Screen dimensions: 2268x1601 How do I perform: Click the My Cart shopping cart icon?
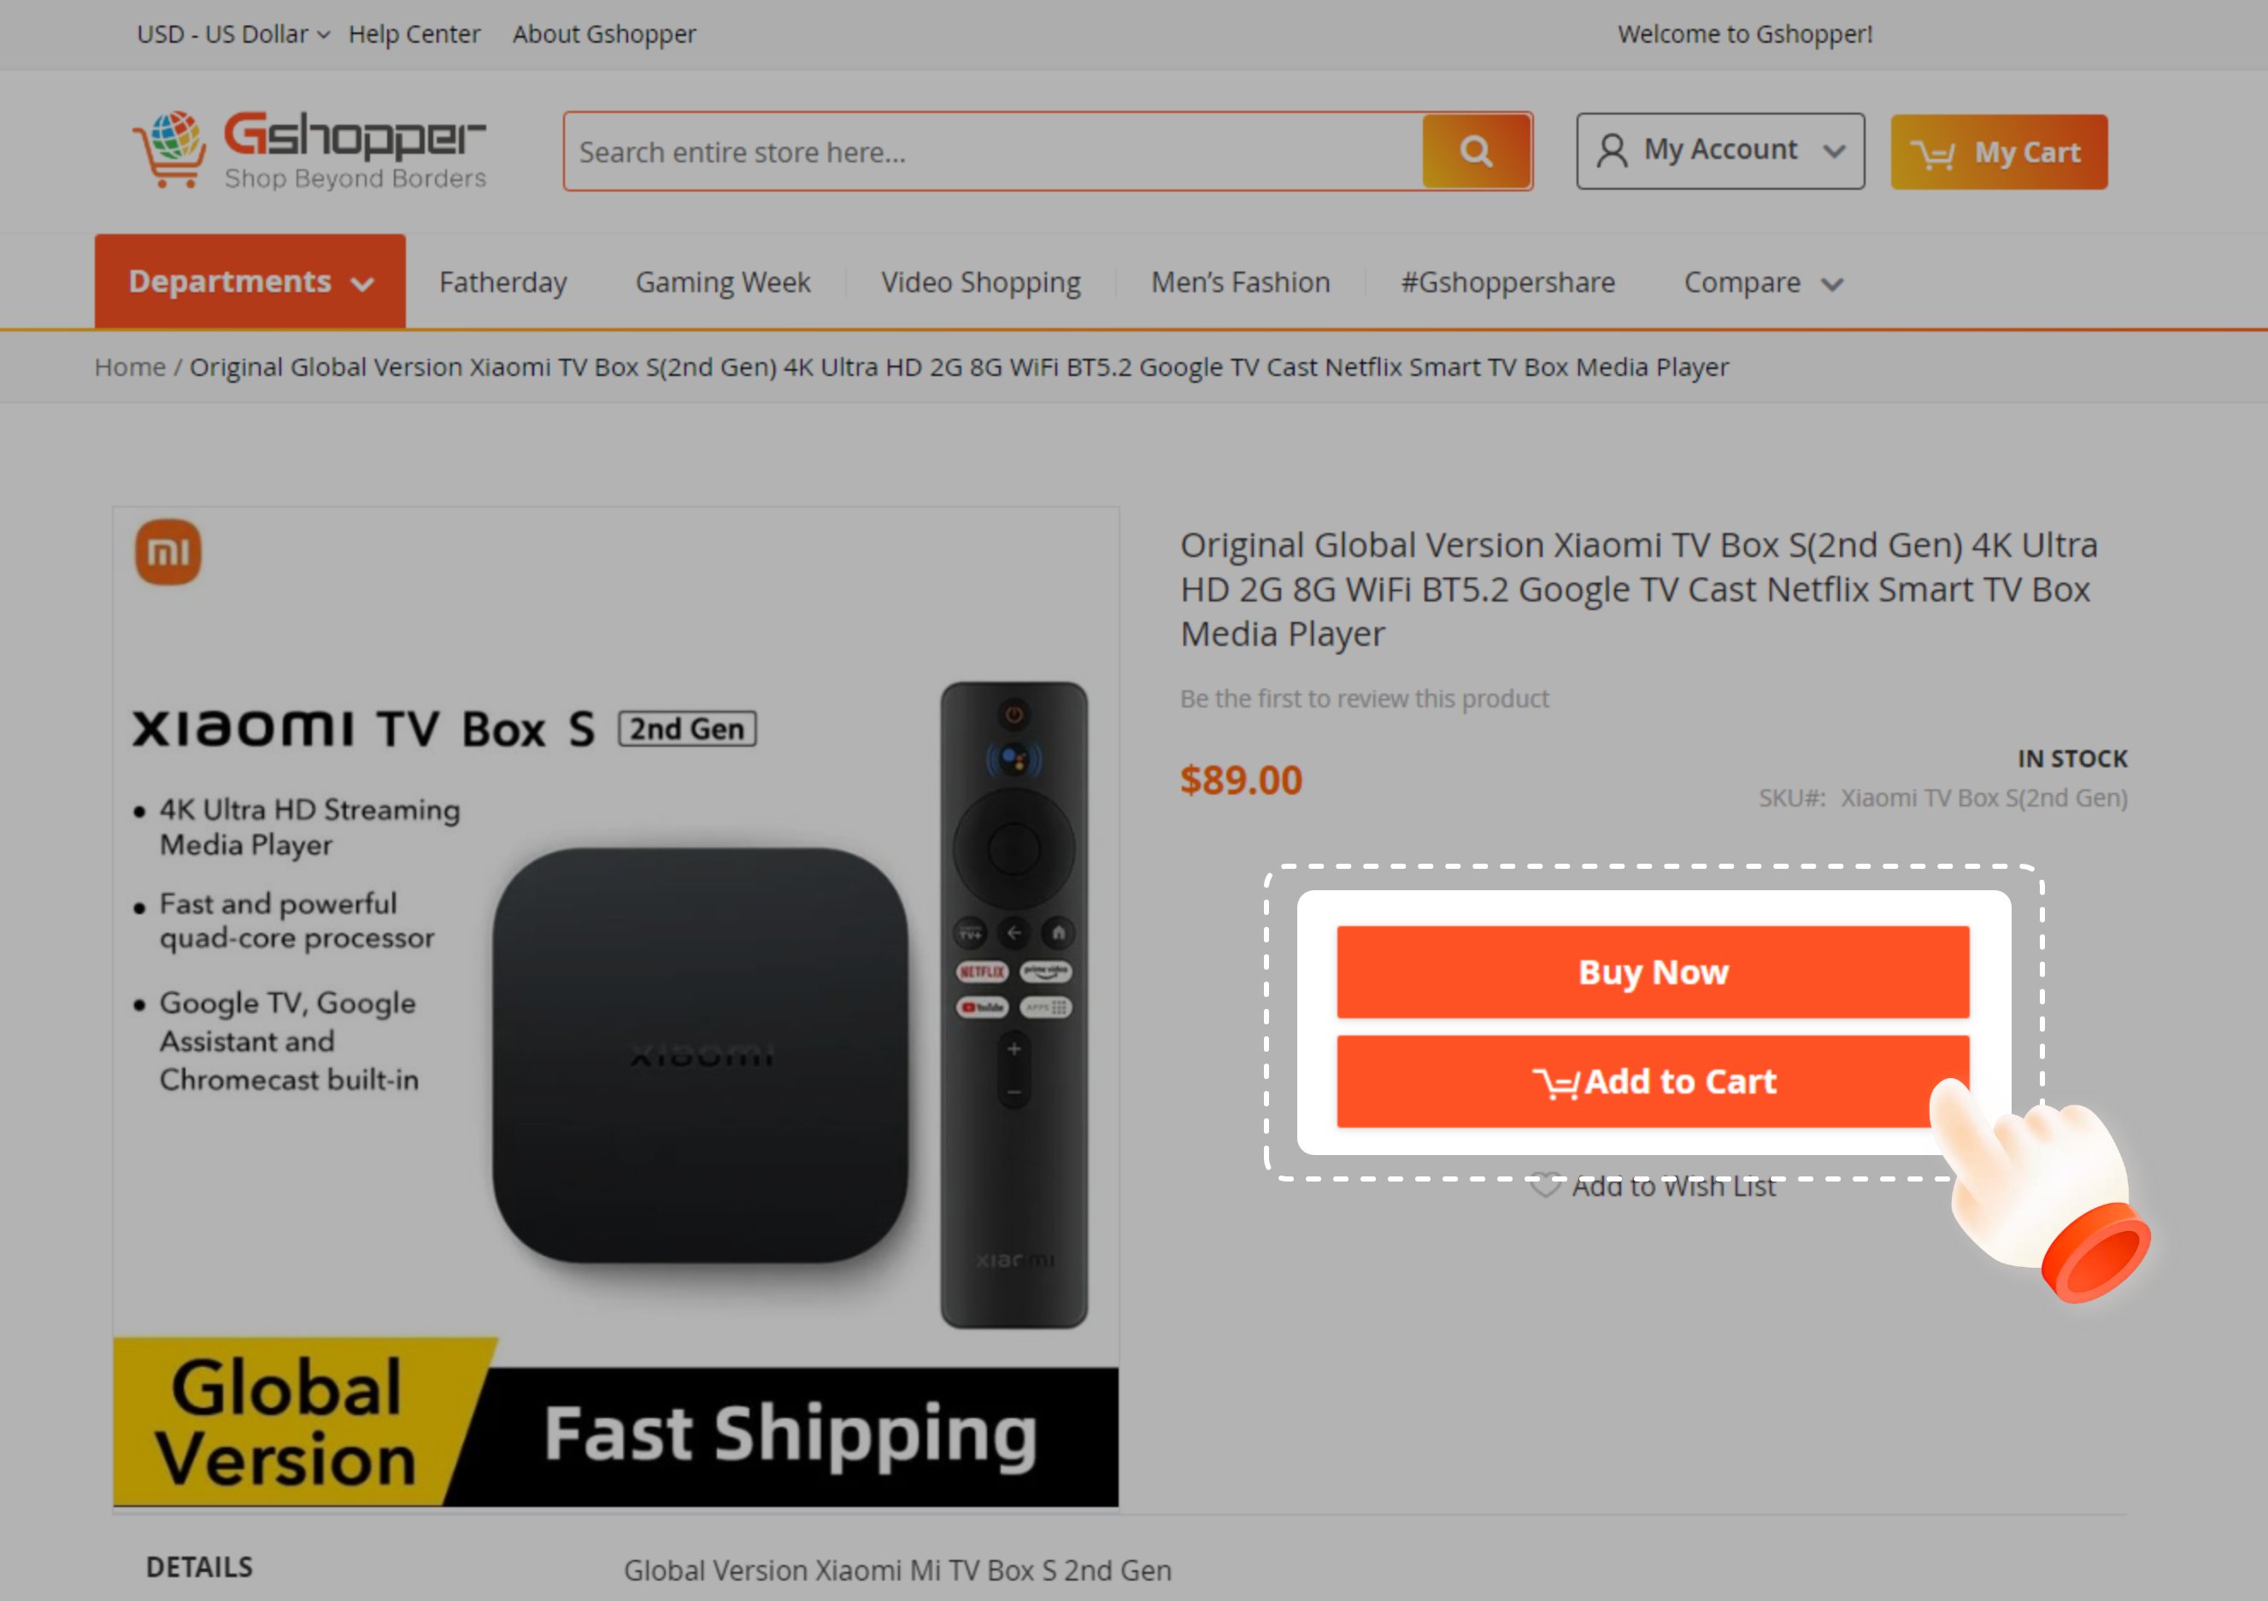[1933, 153]
